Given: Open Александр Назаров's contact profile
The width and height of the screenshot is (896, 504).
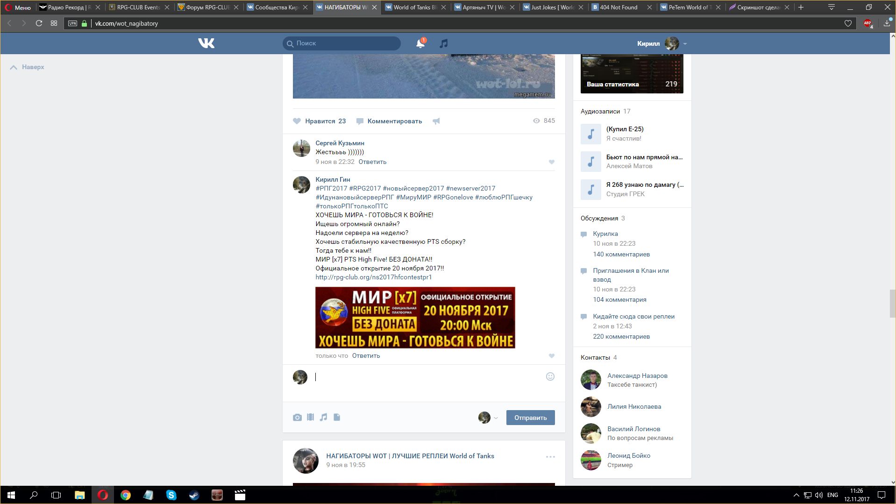Looking at the screenshot, I should click(637, 376).
